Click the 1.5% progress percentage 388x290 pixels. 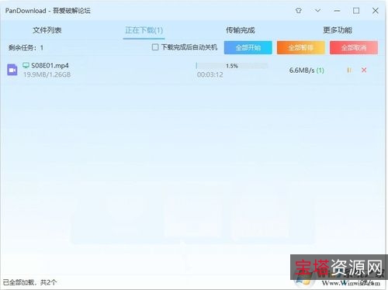[232, 66]
